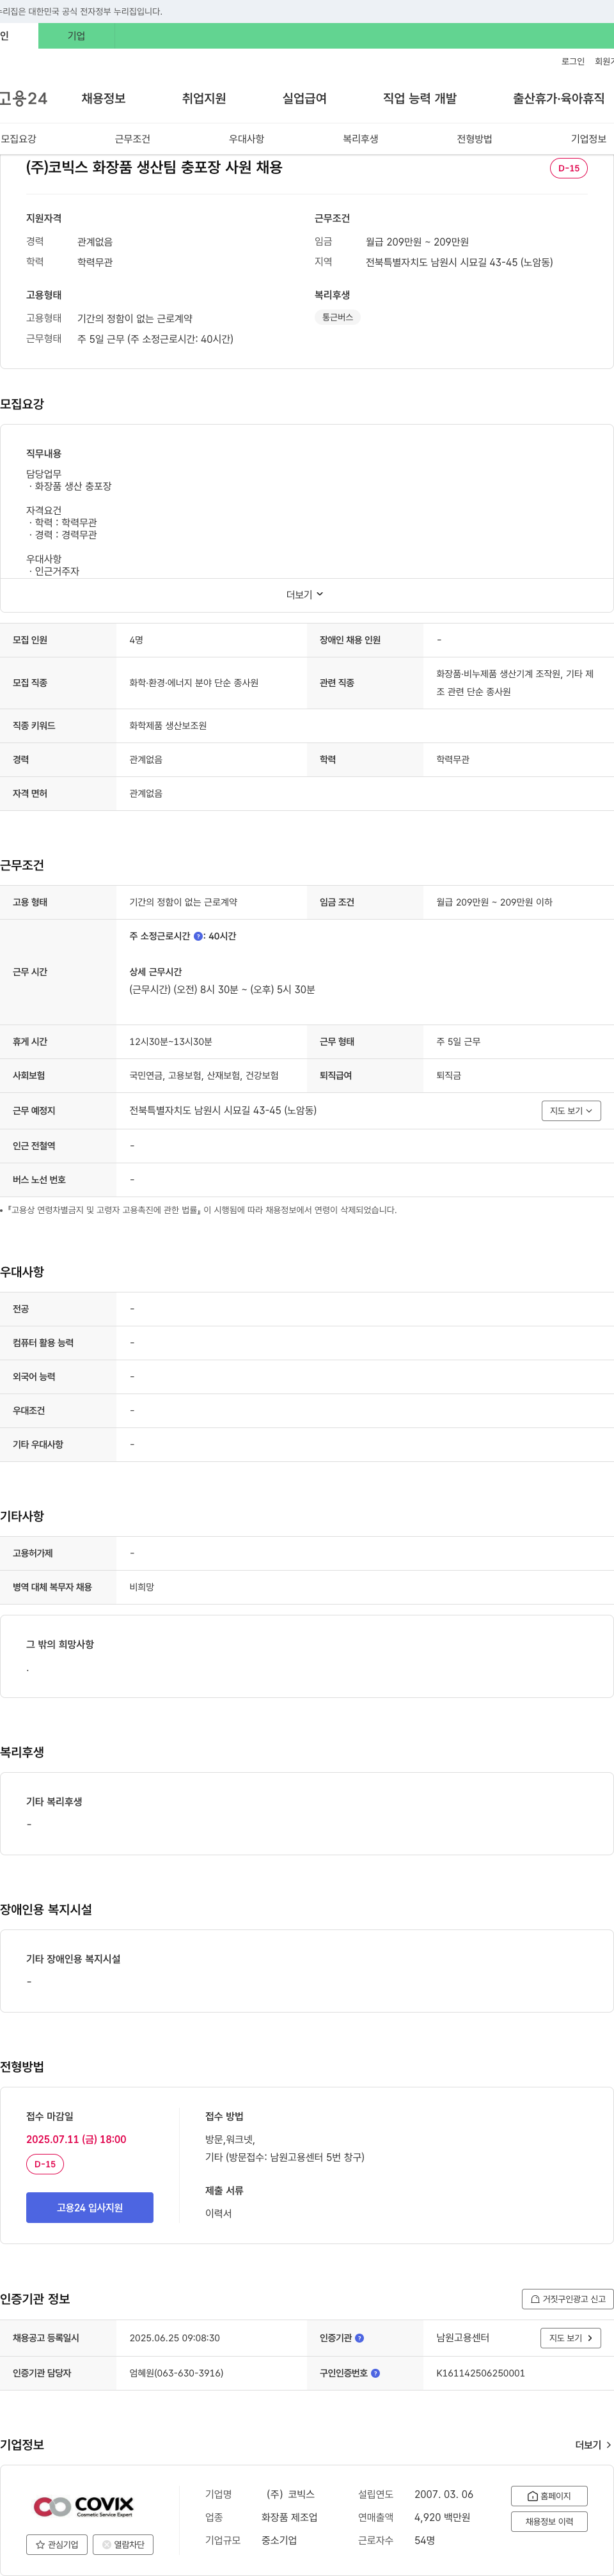Click D-15 badge under 접수 마감일
The width and height of the screenshot is (614, 2576).
(x=45, y=2164)
